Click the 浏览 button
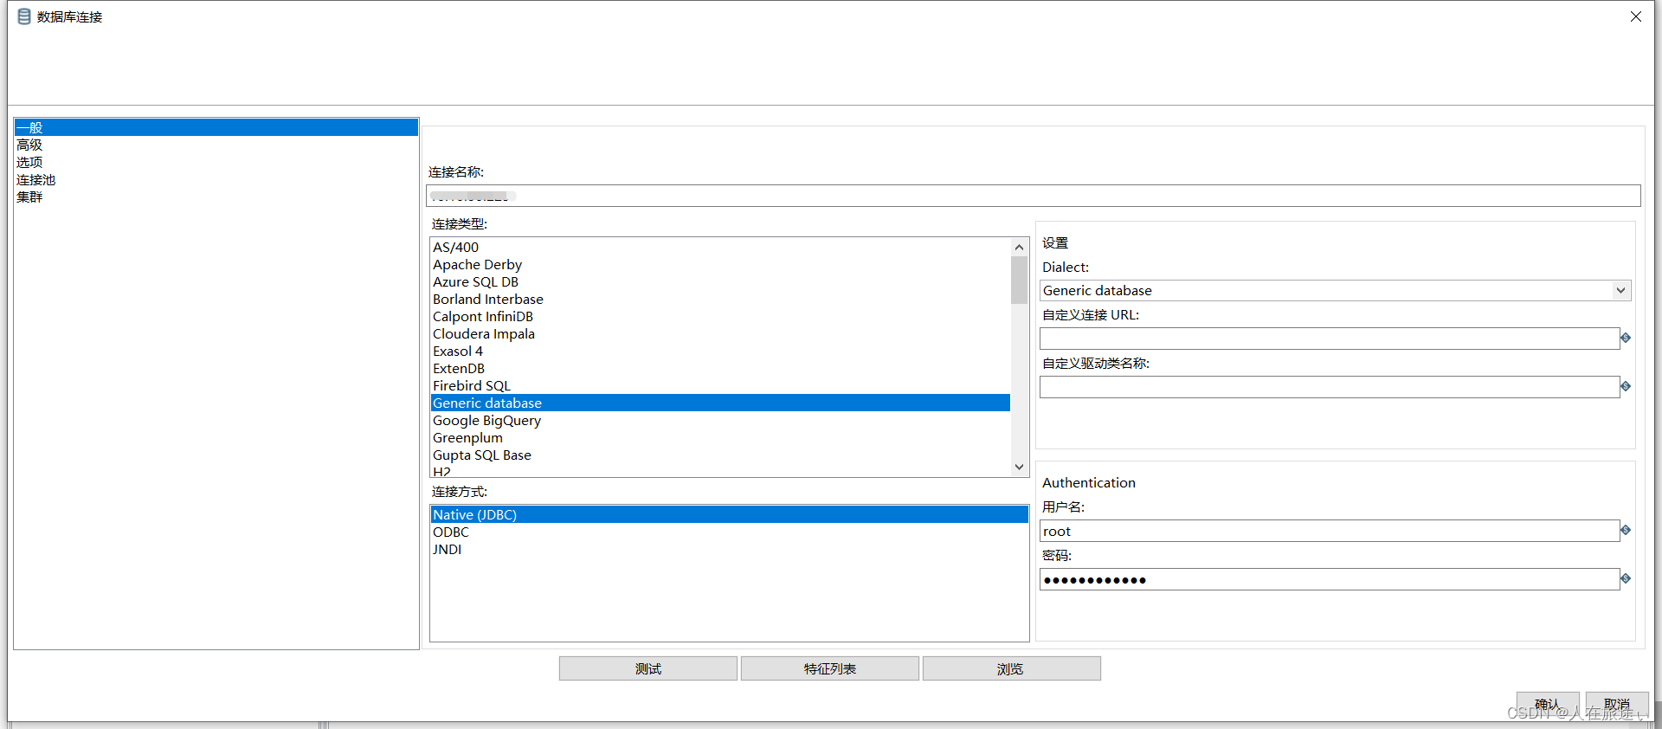Image resolution: width=1662 pixels, height=729 pixels. click(x=1012, y=668)
